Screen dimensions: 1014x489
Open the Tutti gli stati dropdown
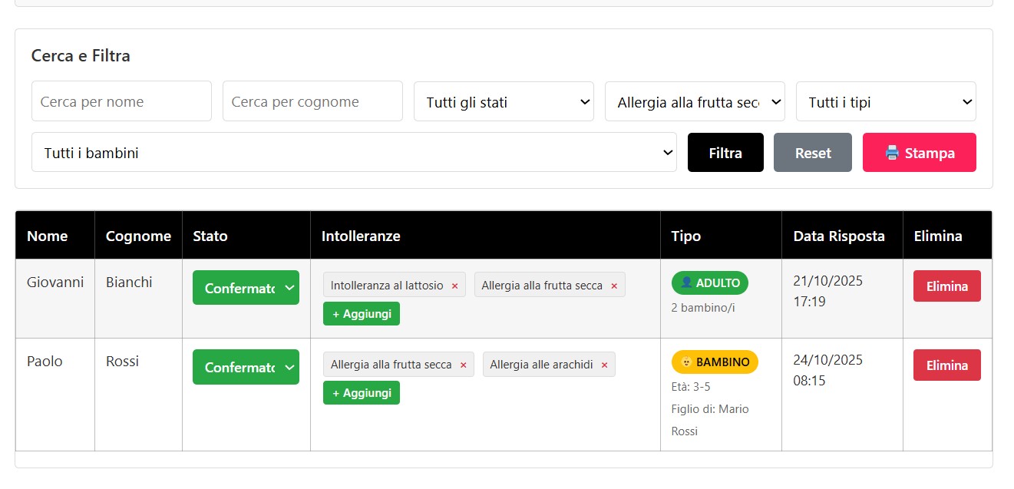(504, 102)
